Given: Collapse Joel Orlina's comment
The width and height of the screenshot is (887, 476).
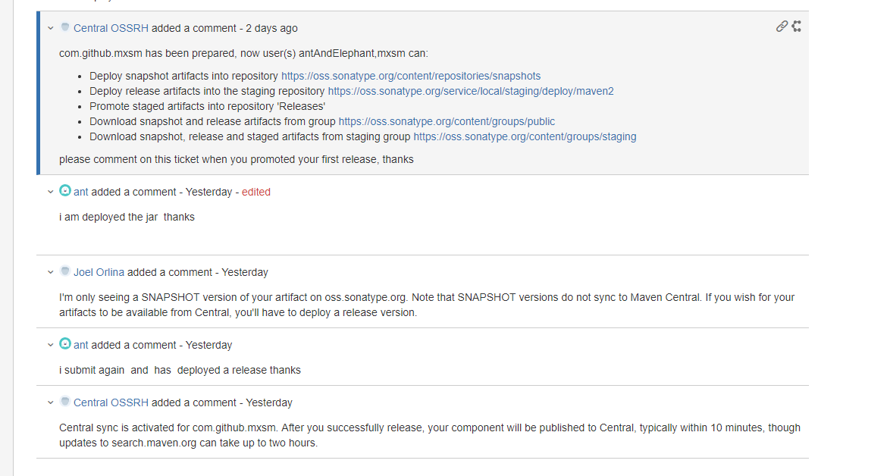Looking at the screenshot, I should tap(50, 272).
